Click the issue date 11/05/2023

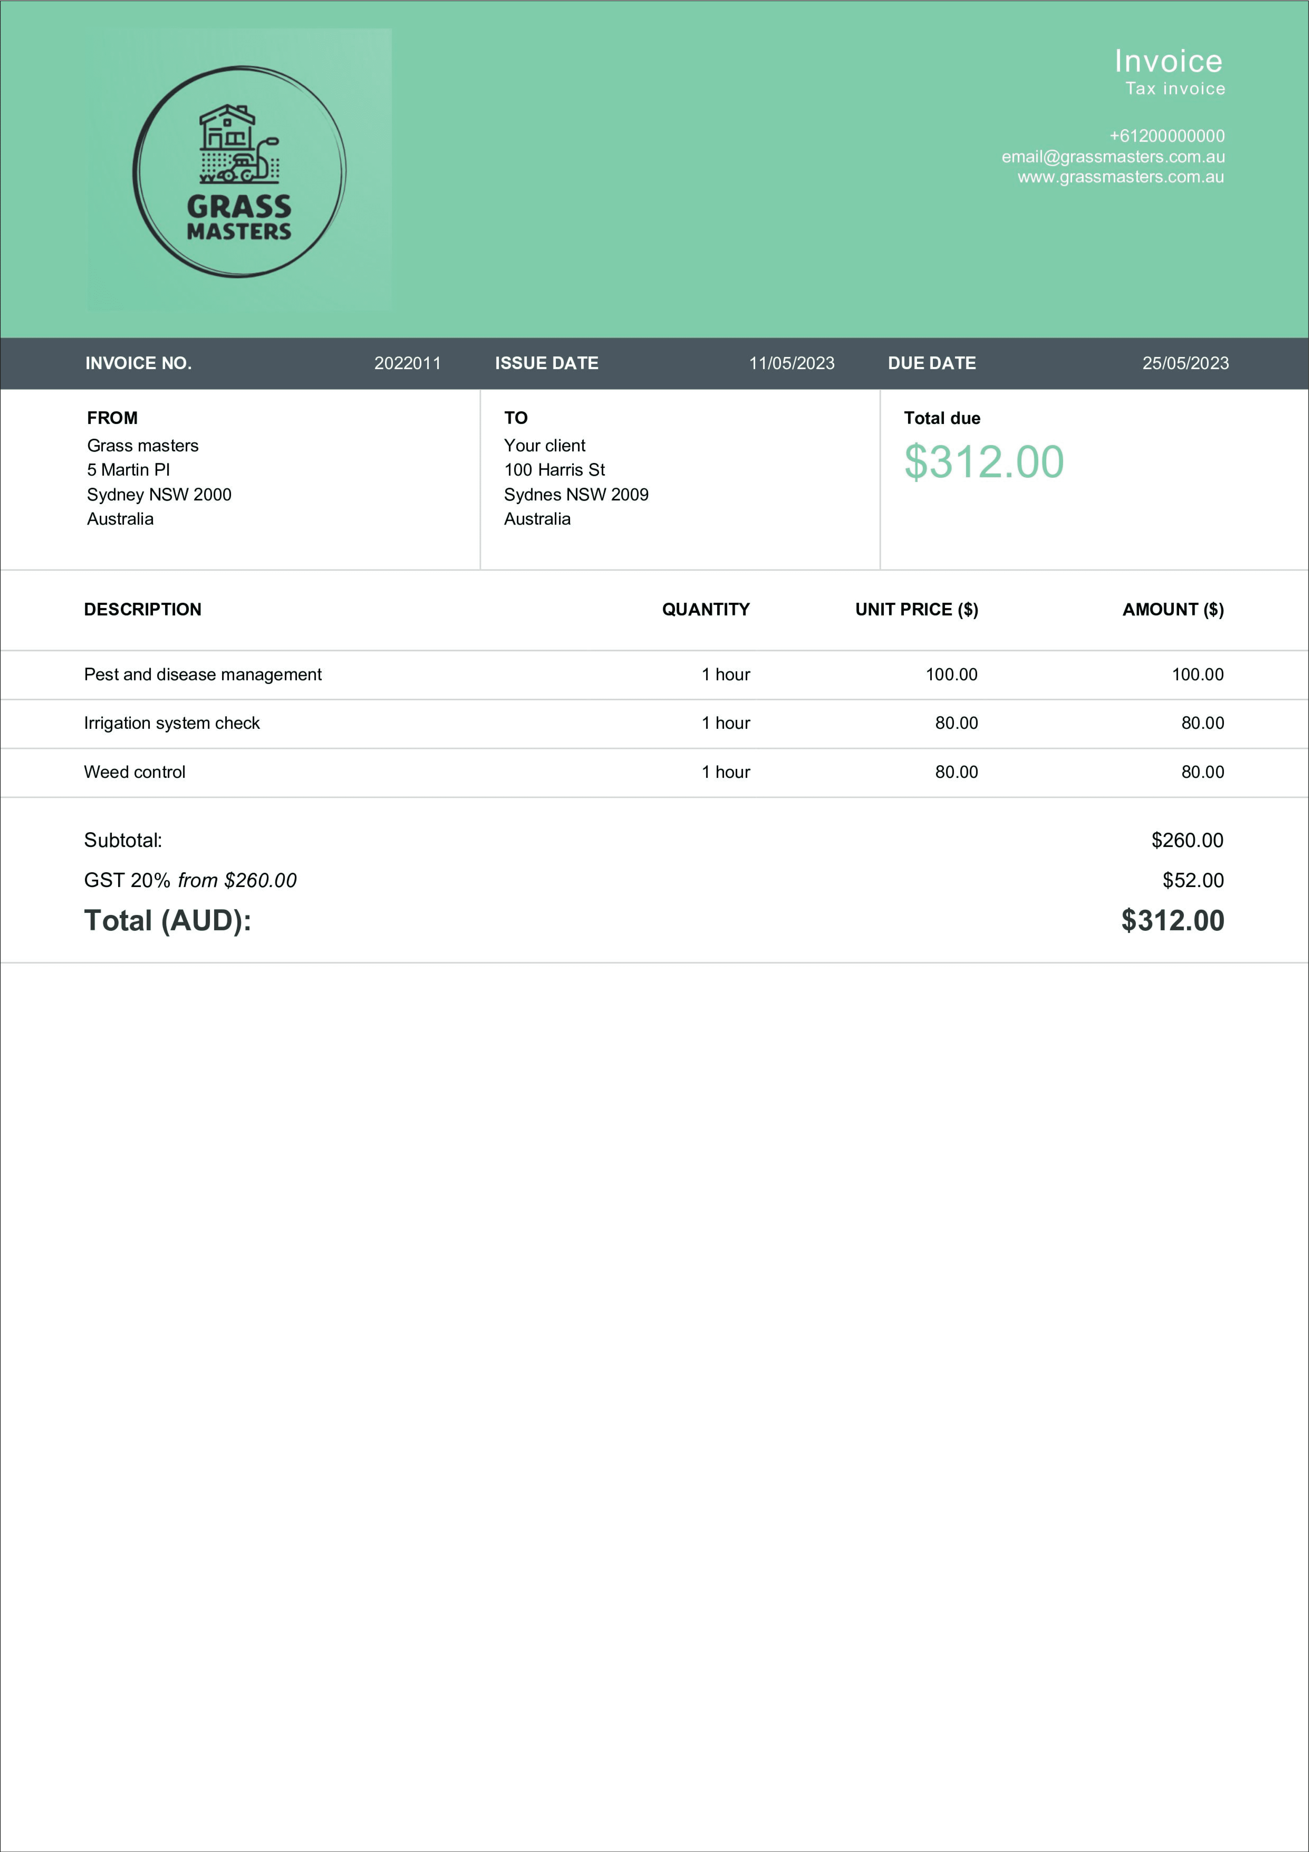(x=791, y=363)
